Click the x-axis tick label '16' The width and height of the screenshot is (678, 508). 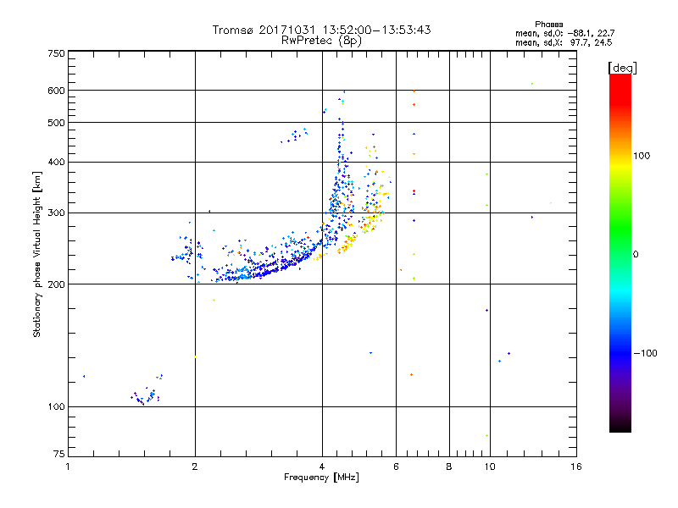576,467
